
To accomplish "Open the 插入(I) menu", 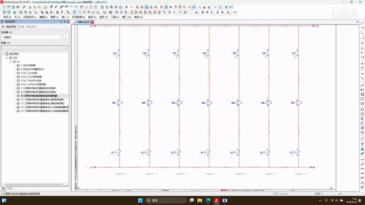I will [x=65, y=17].
